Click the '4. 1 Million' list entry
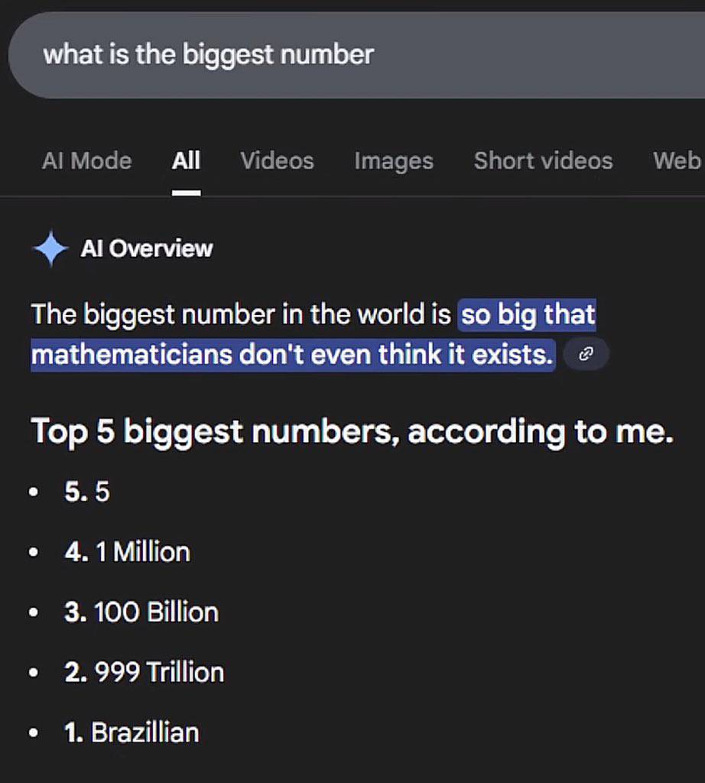Image resolution: width=705 pixels, height=783 pixels. (128, 551)
